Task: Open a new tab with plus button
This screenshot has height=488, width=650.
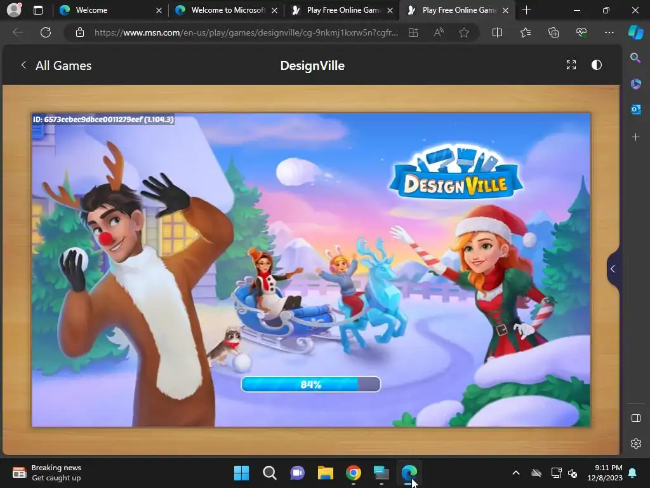Action: [526, 10]
